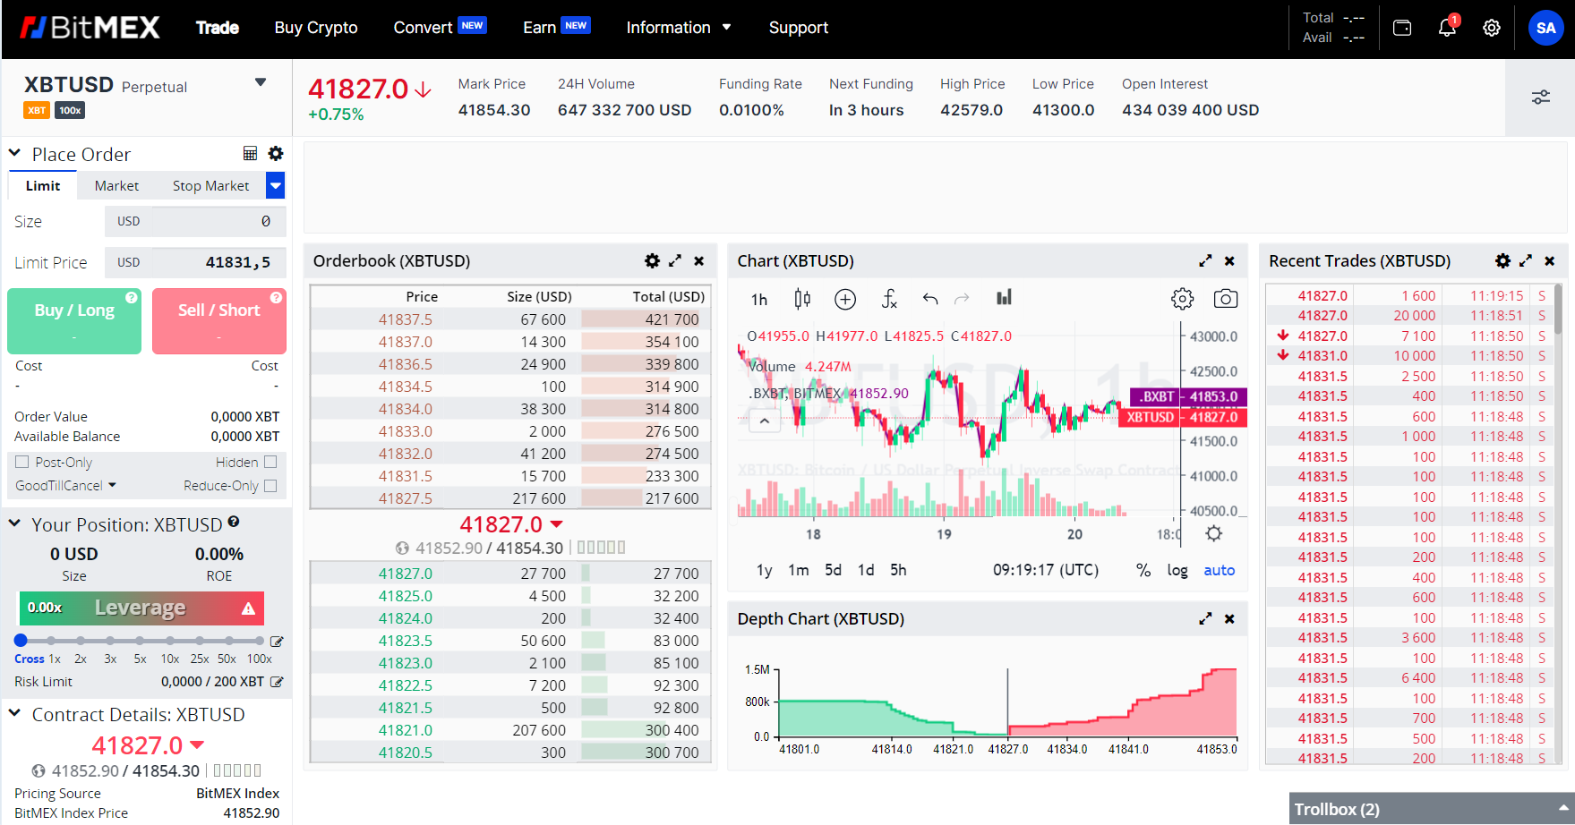The image size is (1575, 825).
Task: Click chart time axis settings gear
Action: 1213,533
